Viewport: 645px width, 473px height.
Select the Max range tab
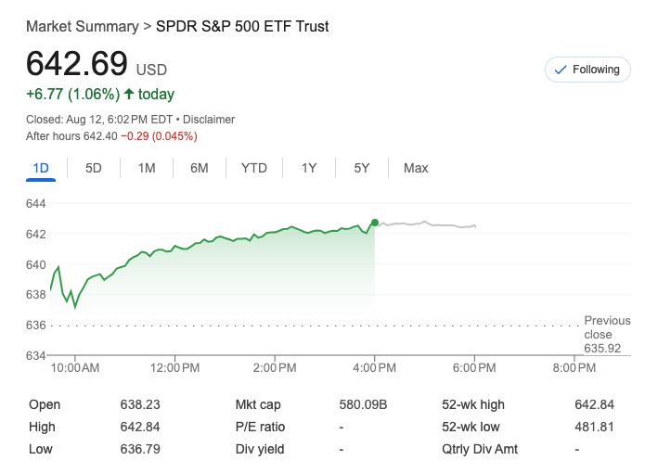[x=416, y=168]
